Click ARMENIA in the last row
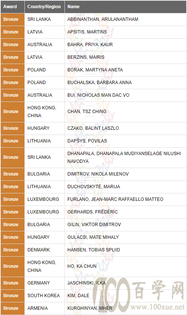 click(x=38, y=308)
